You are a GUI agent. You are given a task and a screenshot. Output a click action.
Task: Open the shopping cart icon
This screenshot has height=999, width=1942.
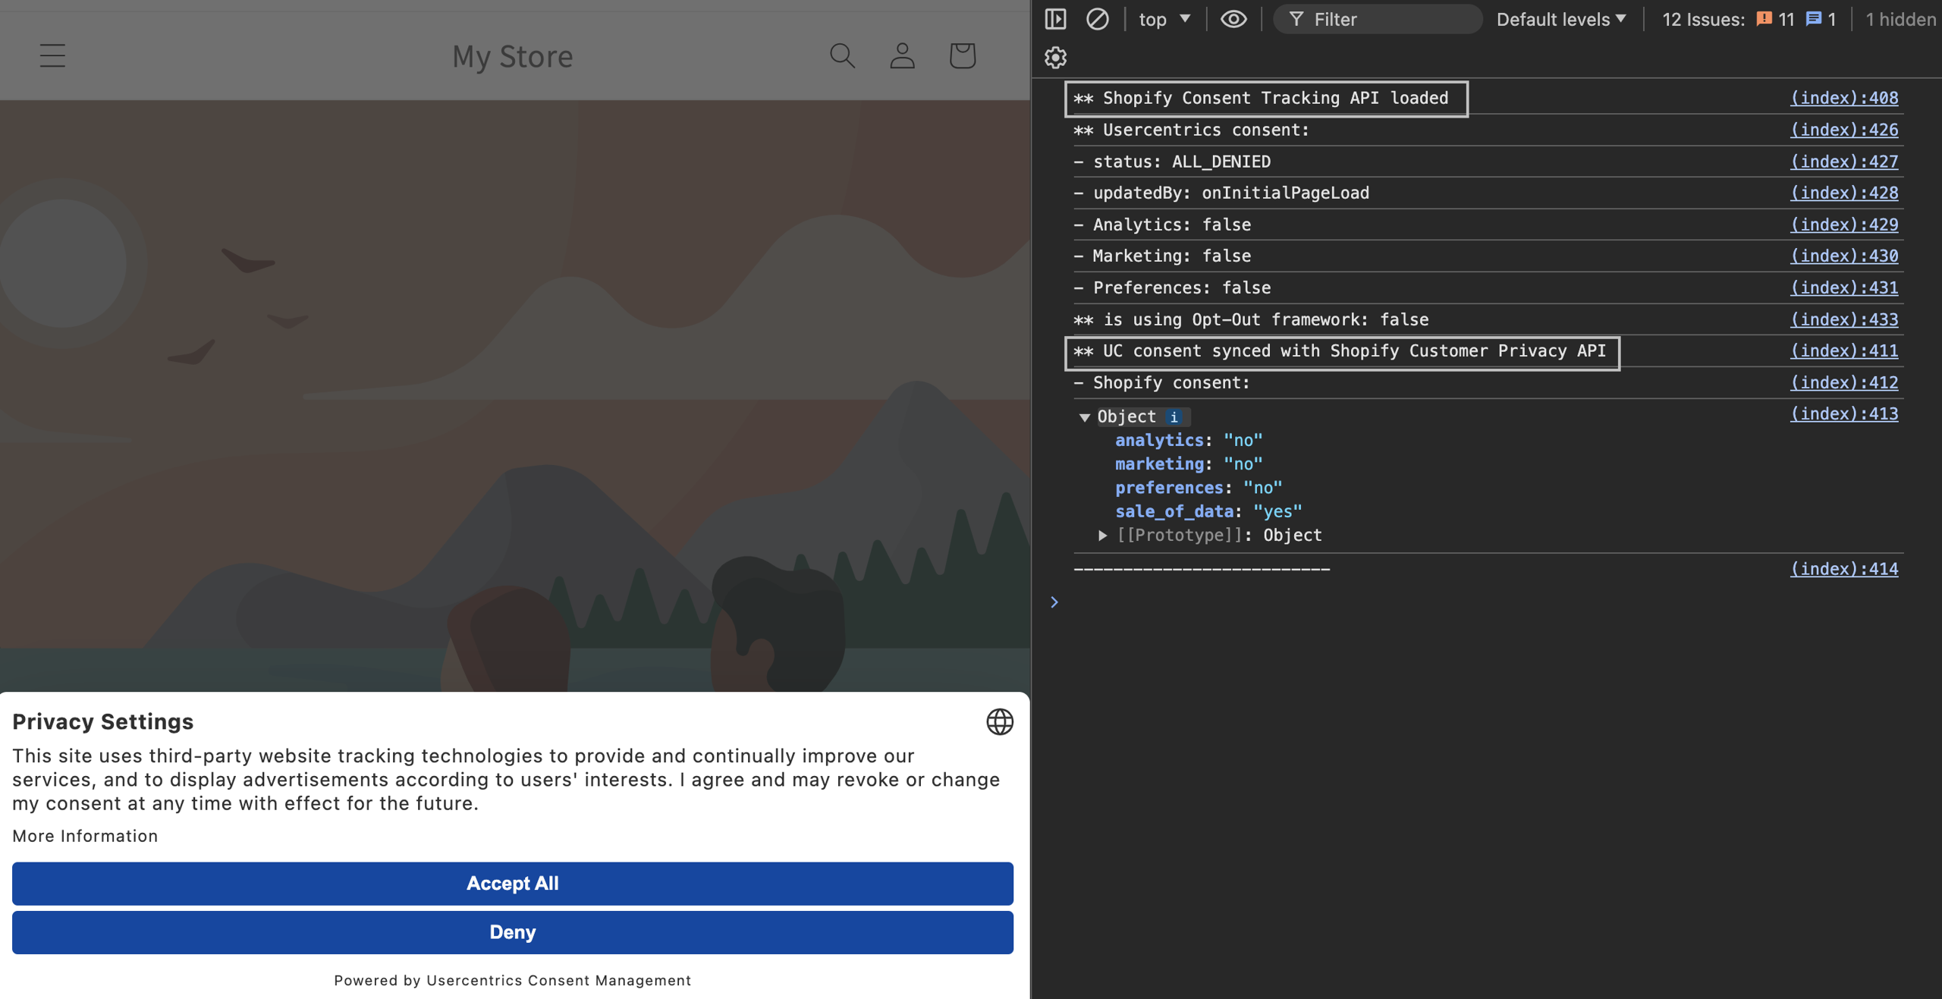(x=962, y=55)
